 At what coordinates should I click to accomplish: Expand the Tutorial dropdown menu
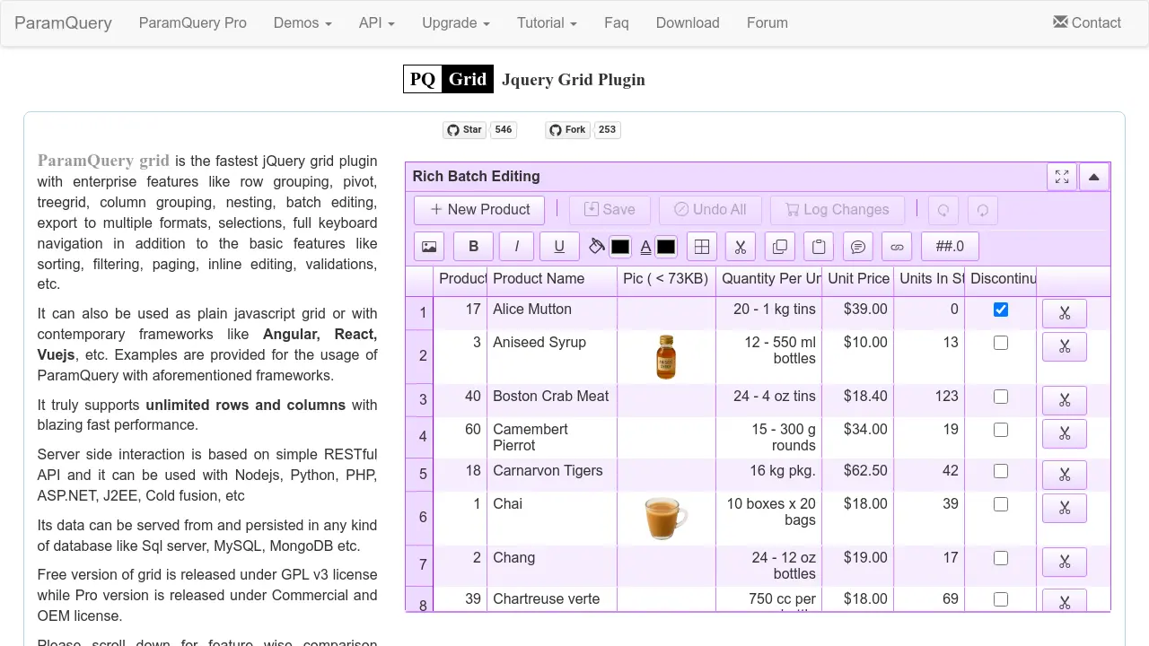pyautogui.click(x=547, y=22)
